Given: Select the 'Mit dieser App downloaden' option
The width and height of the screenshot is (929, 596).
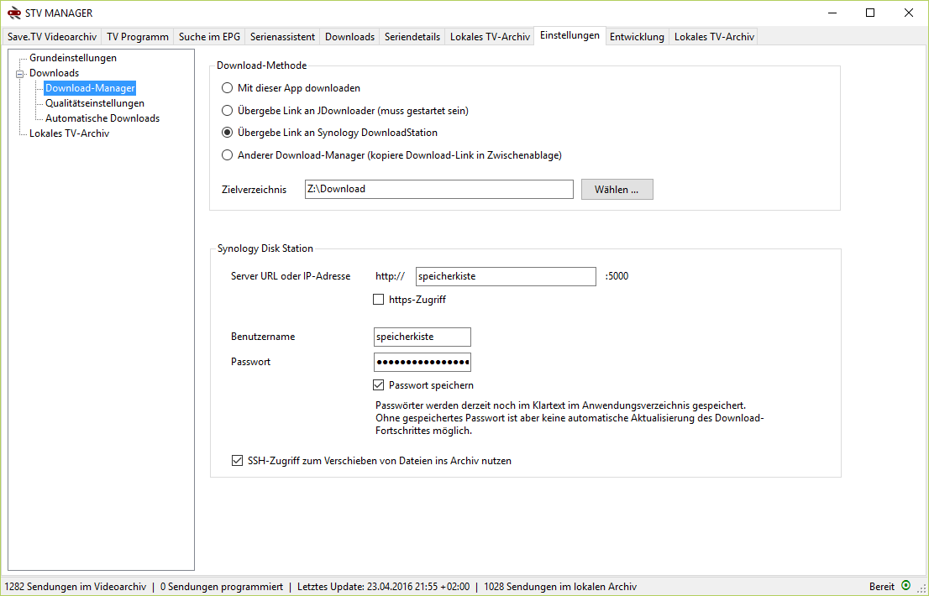Looking at the screenshot, I should pyautogui.click(x=227, y=87).
